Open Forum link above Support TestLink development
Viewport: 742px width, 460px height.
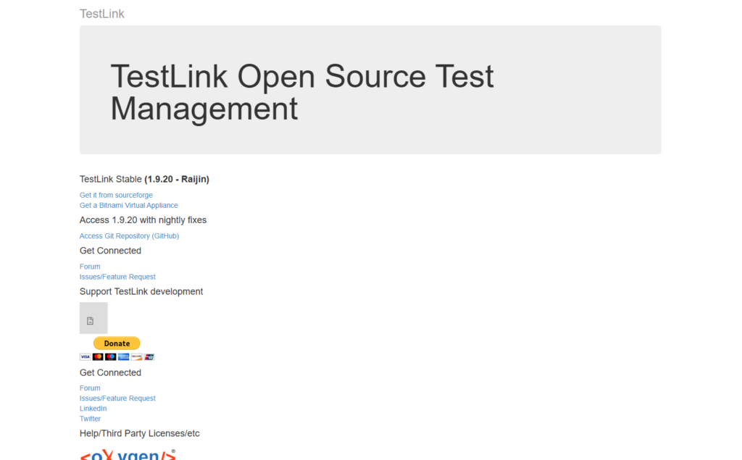coord(90,267)
